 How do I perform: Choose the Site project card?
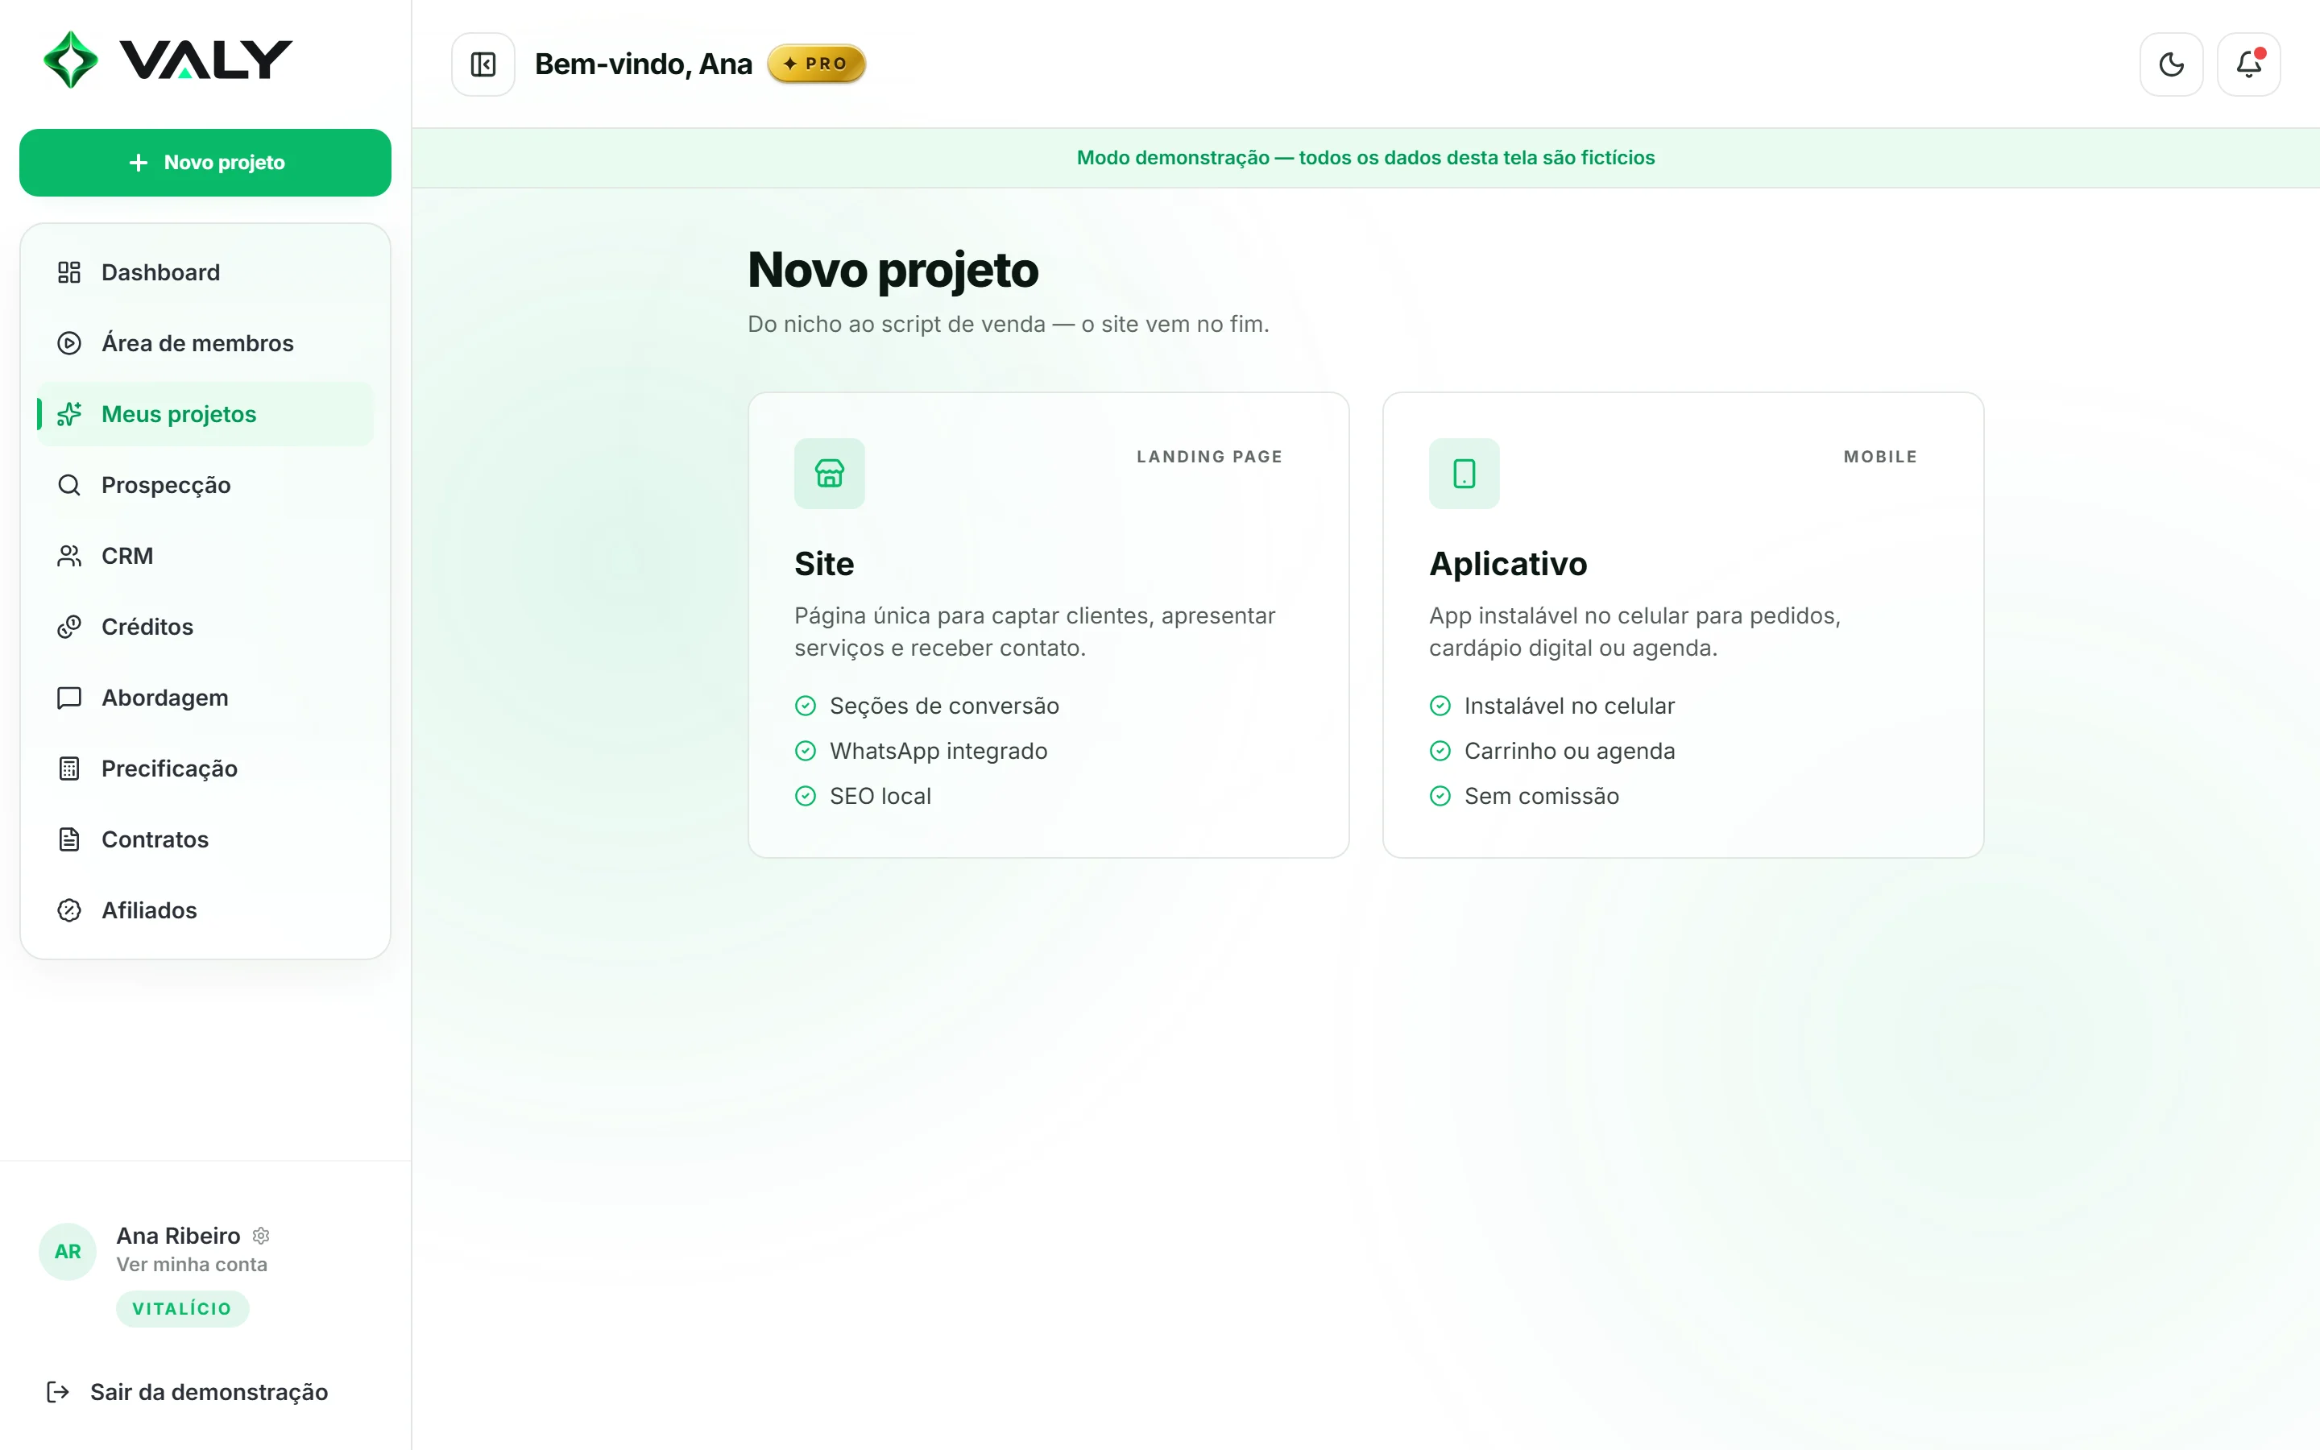(x=1049, y=625)
